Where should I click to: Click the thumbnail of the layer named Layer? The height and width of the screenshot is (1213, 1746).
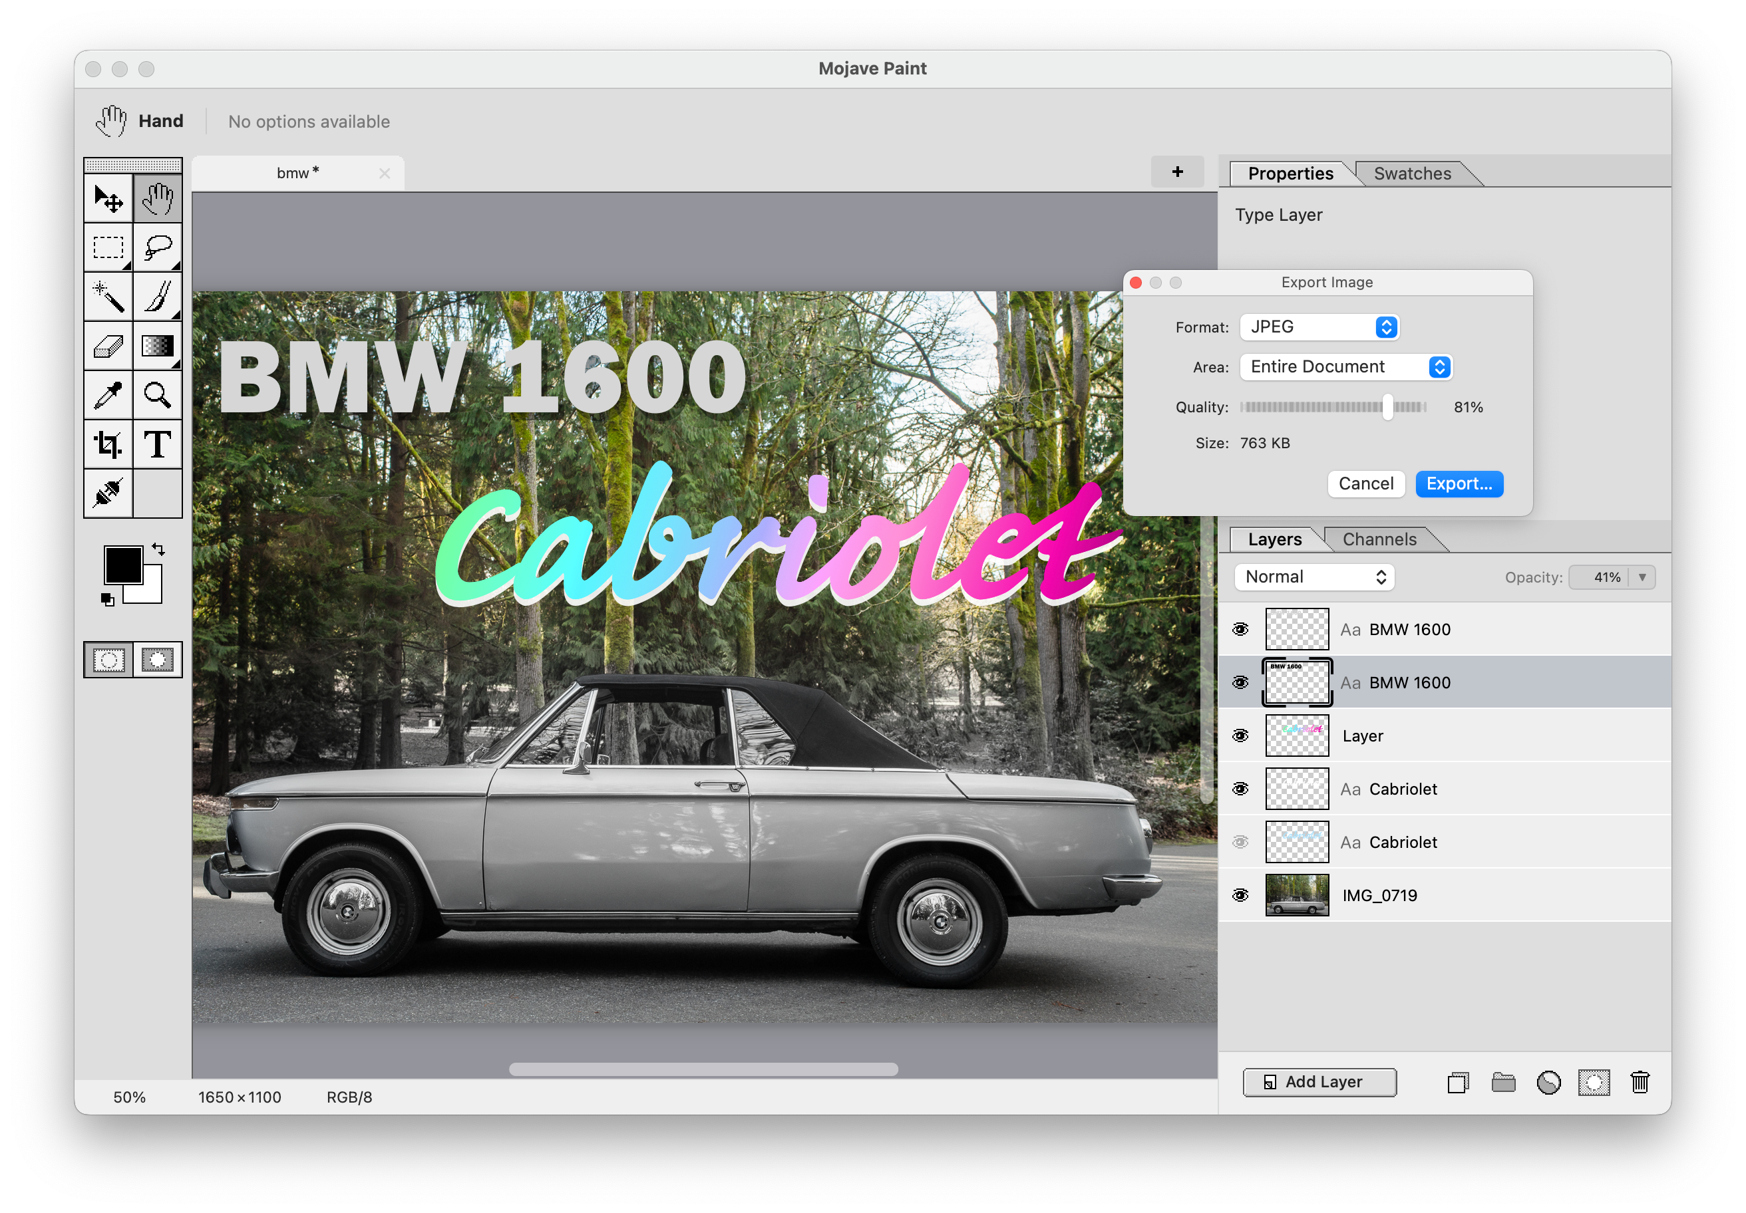click(1297, 736)
